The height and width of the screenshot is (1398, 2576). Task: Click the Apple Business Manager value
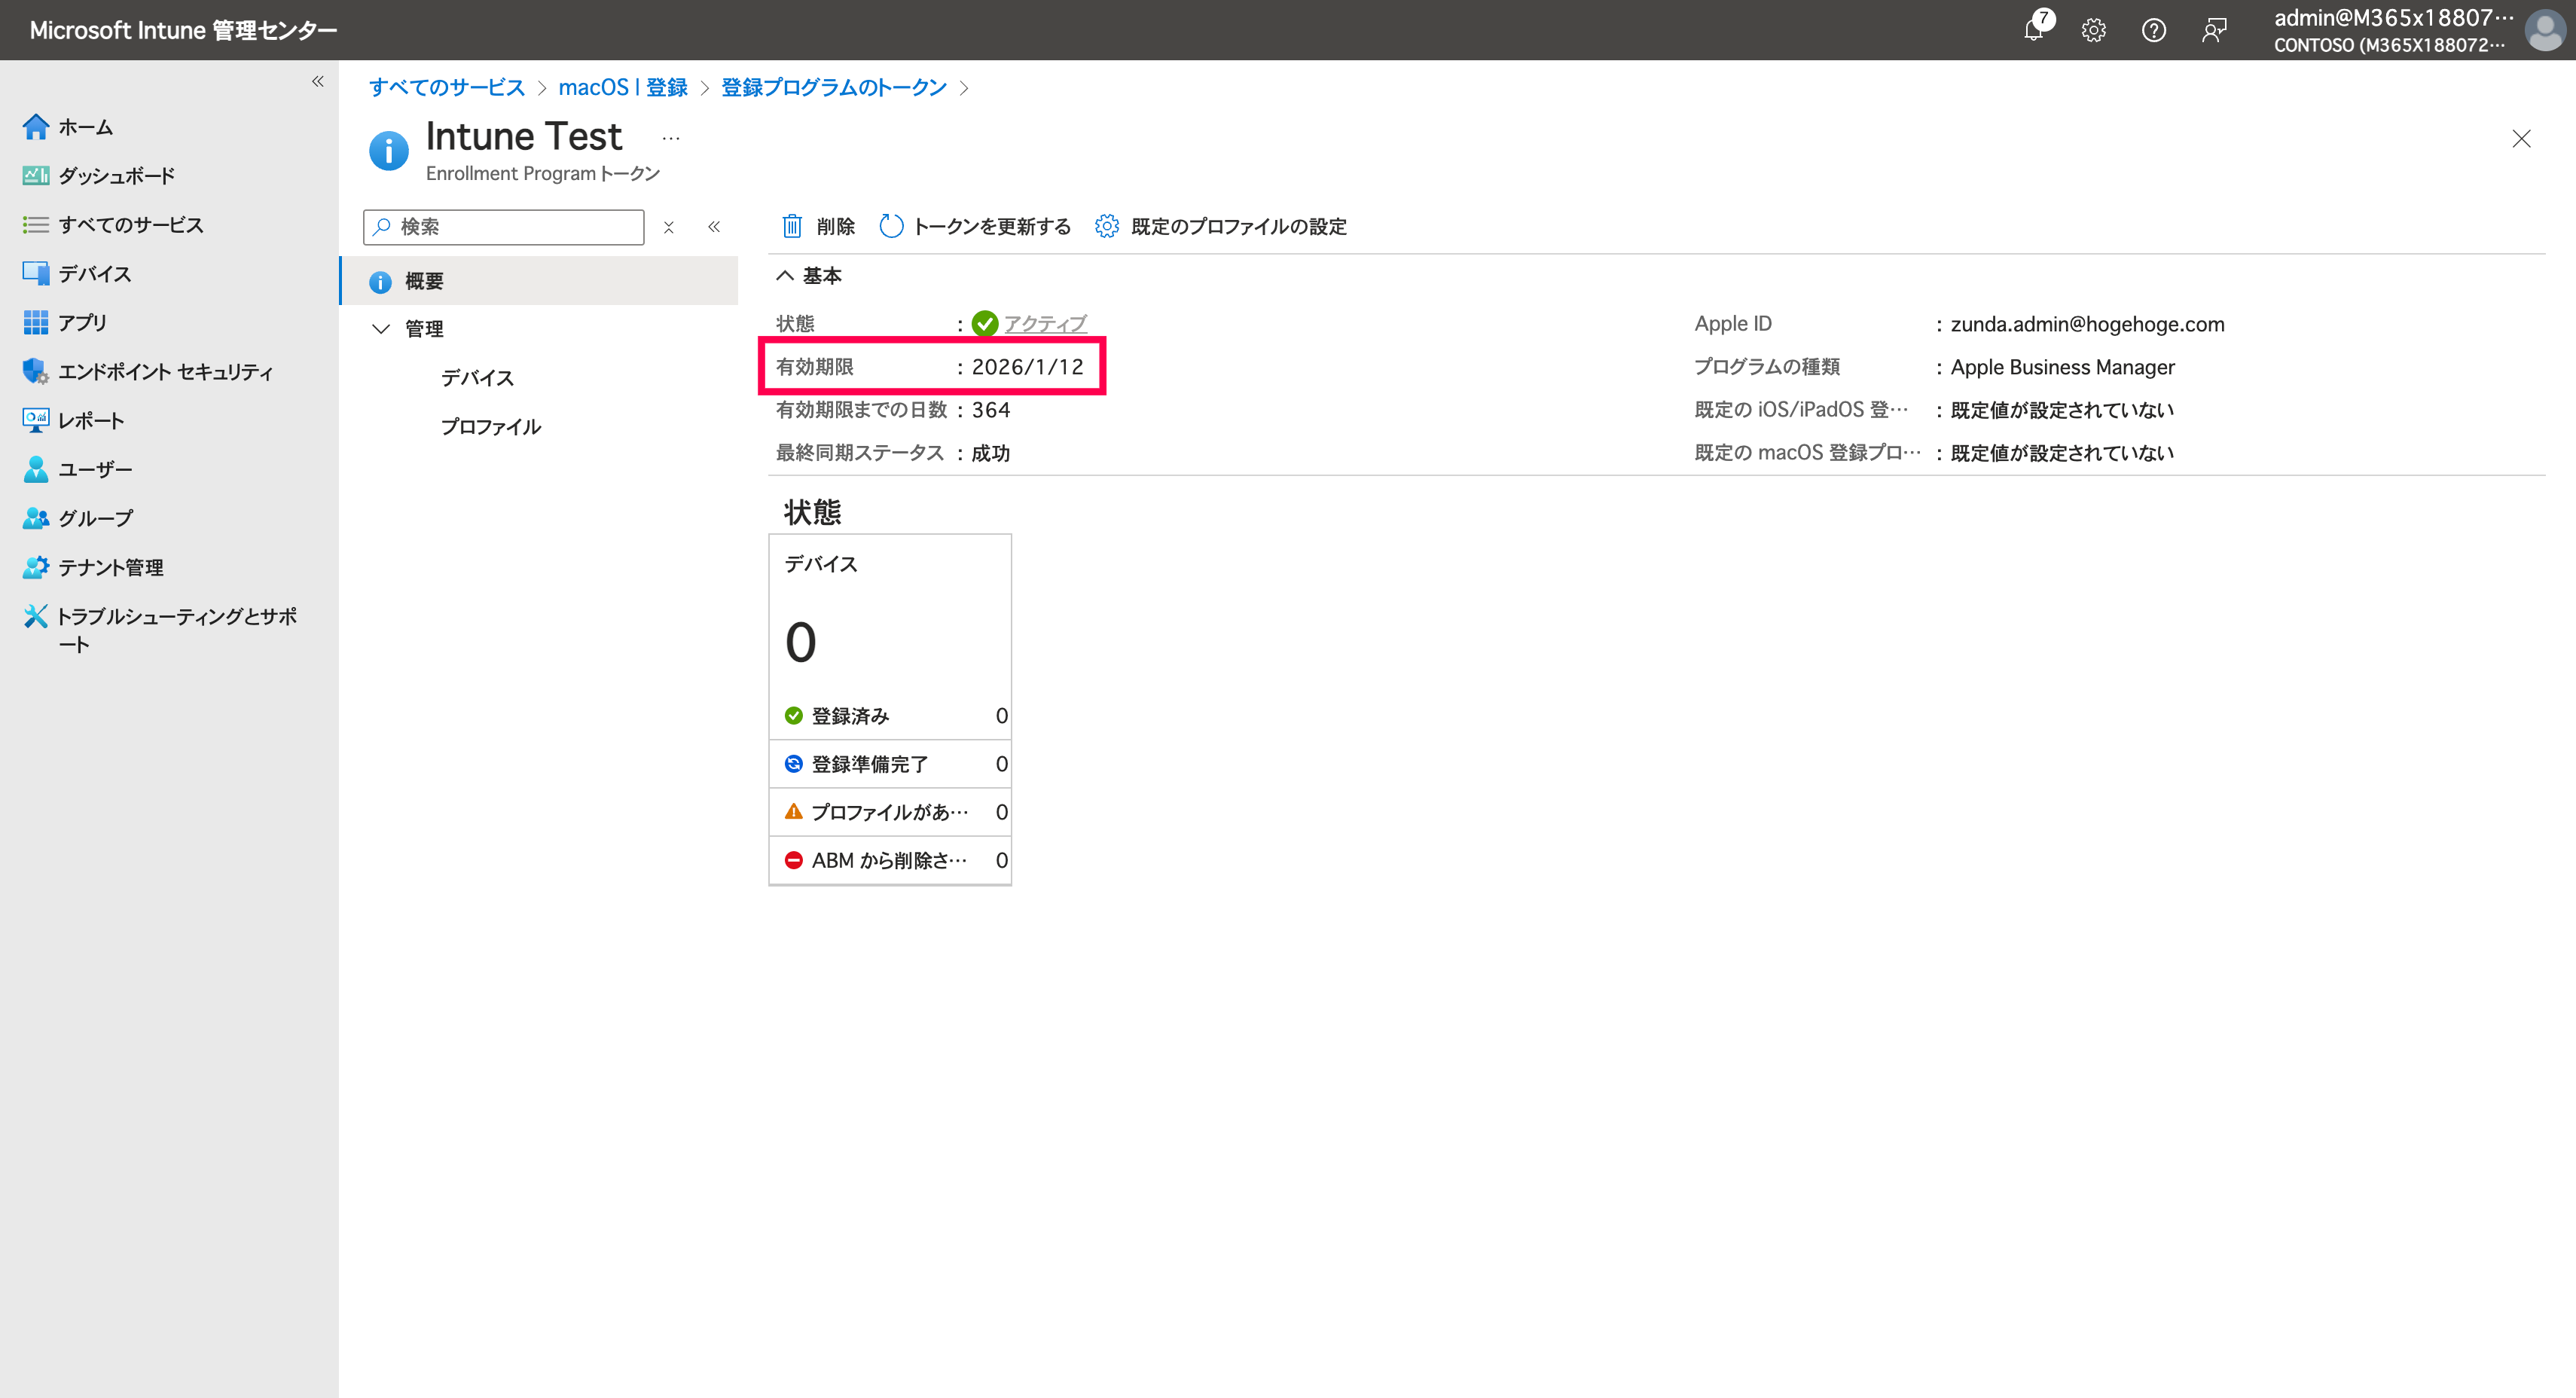[2063, 367]
